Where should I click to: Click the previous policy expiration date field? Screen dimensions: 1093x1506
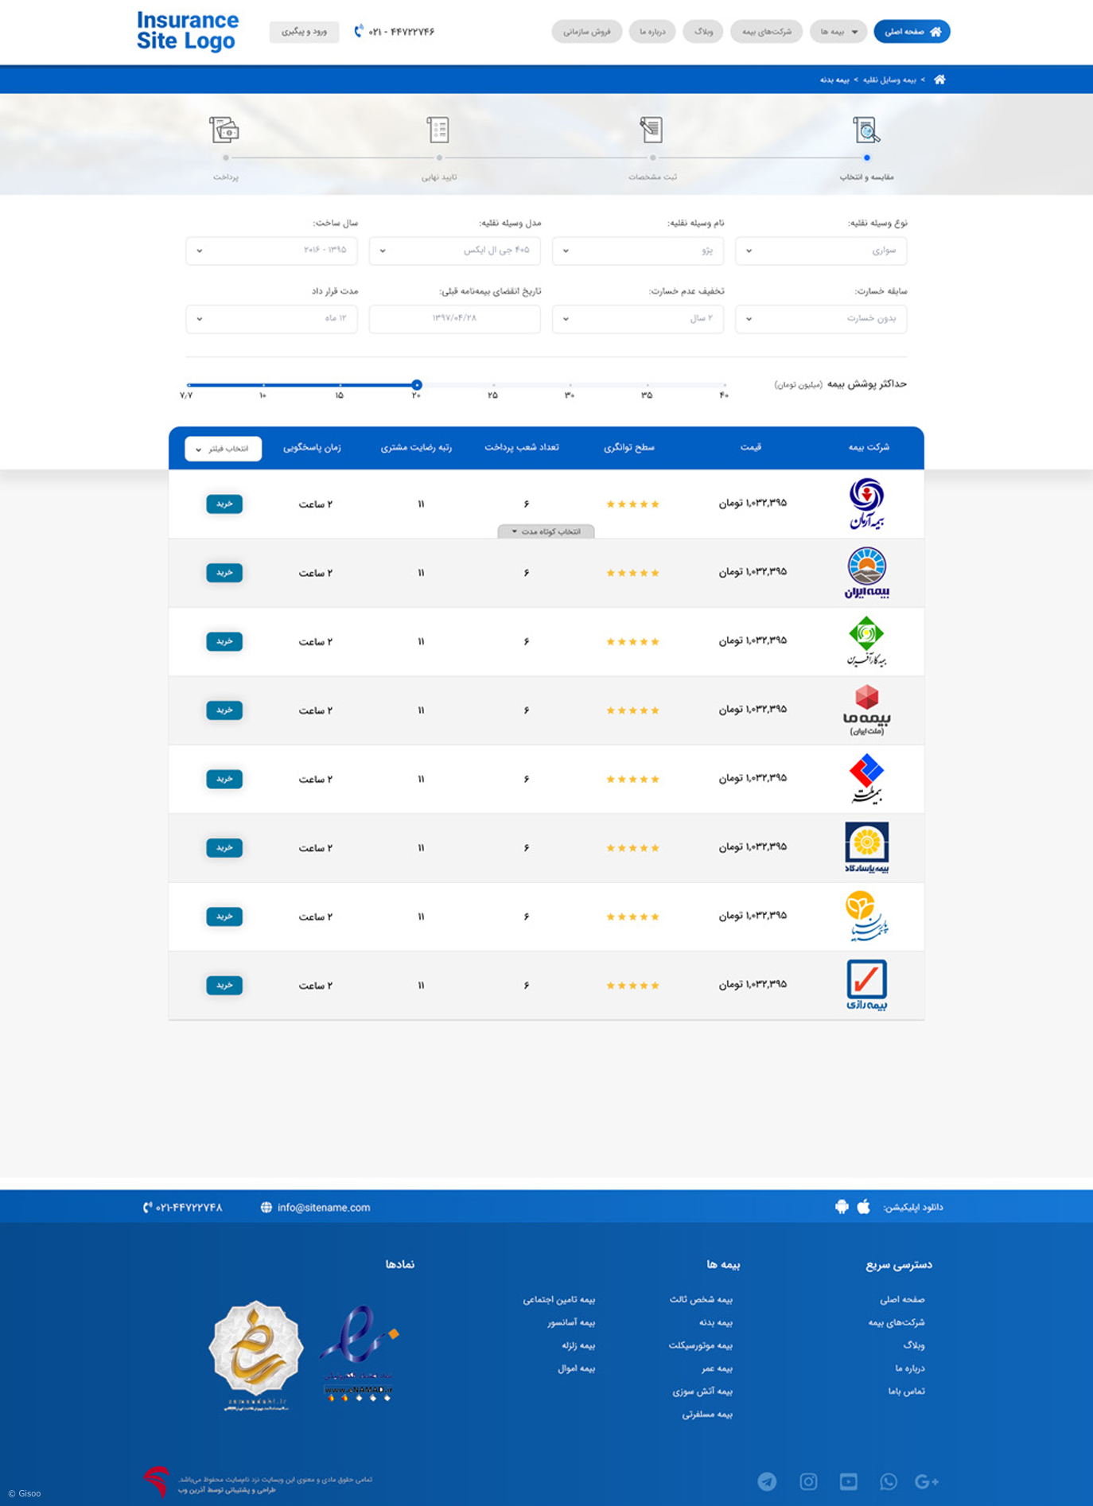(x=454, y=319)
